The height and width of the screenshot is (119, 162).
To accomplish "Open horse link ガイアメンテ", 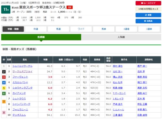I will click(19, 93).
